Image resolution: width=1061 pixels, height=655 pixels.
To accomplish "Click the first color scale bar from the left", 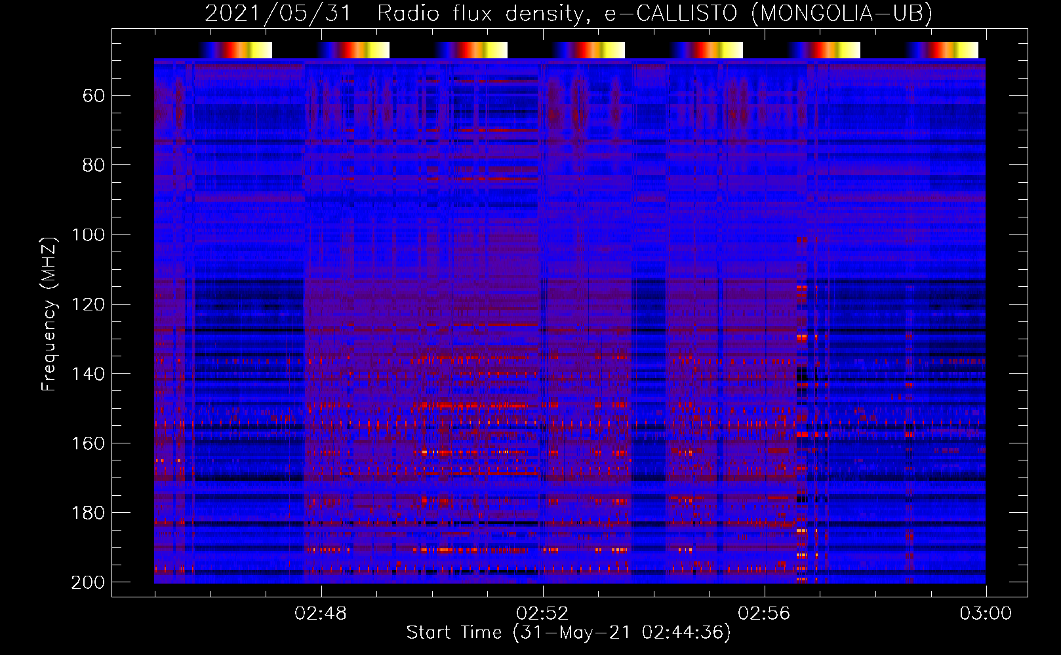I will pyautogui.click(x=236, y=50).
